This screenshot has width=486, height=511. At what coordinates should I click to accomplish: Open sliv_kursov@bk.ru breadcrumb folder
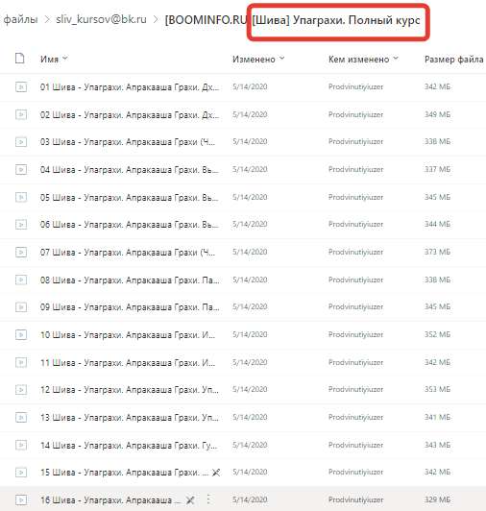coord(101,19)
